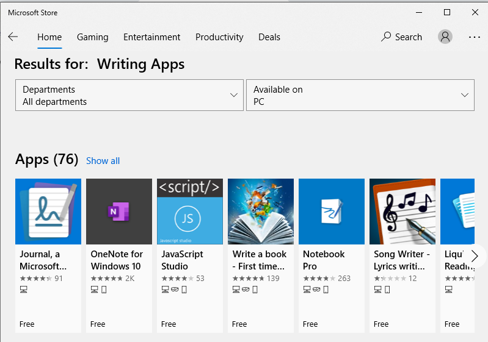Select 'Song Writer - Lyrics writi...' title

pyautogui.click(x=402, y=260)
